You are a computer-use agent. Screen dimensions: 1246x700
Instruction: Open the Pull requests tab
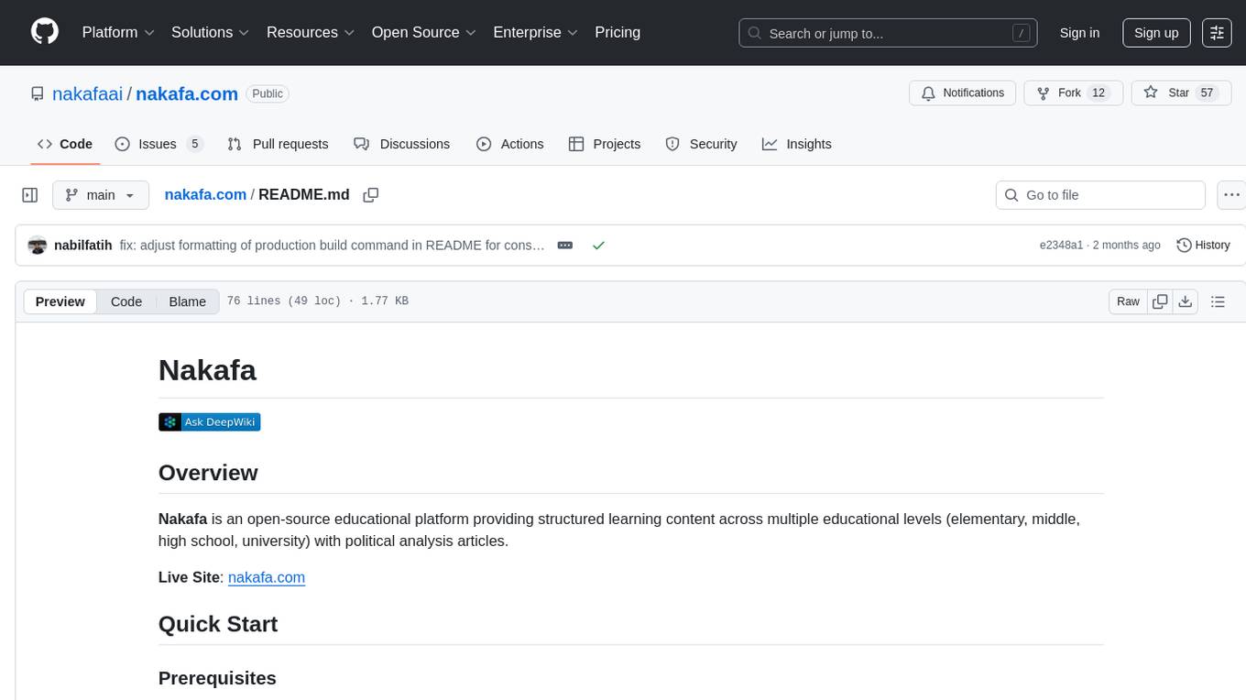278,144
